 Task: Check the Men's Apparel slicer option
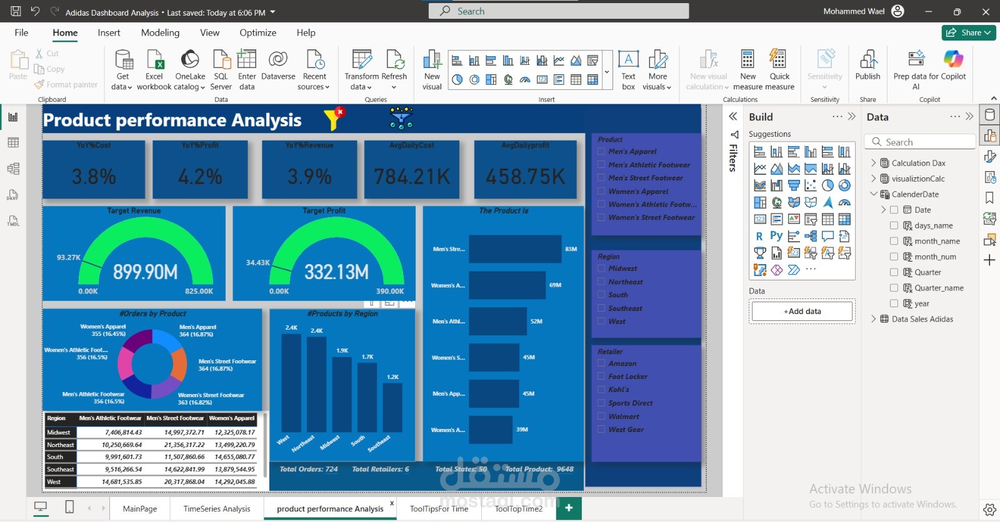tap(601, 152)
